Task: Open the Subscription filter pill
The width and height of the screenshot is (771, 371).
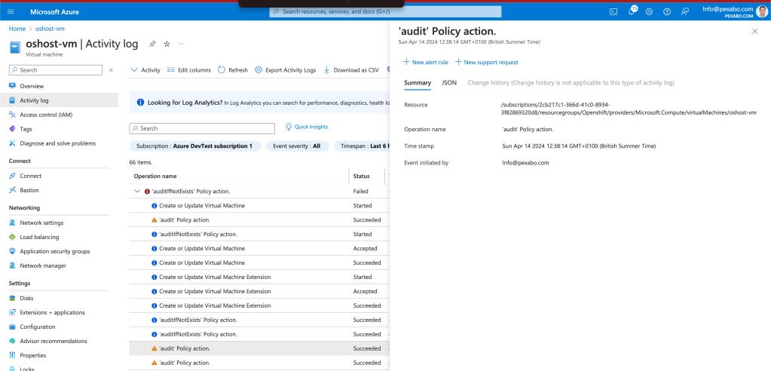Action: click(x=194, y=146)
